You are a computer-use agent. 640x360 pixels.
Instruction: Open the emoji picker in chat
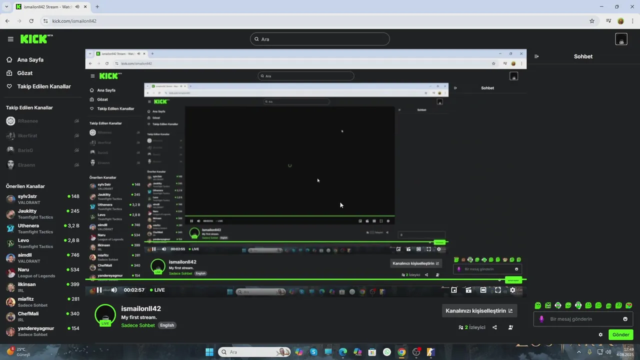pos(625,319)
